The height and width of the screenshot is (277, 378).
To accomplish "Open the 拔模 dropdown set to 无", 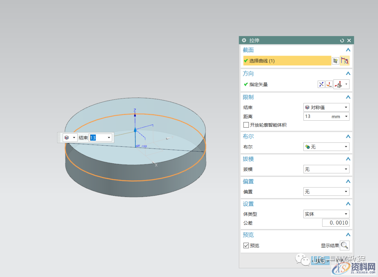I will point(326,169).
